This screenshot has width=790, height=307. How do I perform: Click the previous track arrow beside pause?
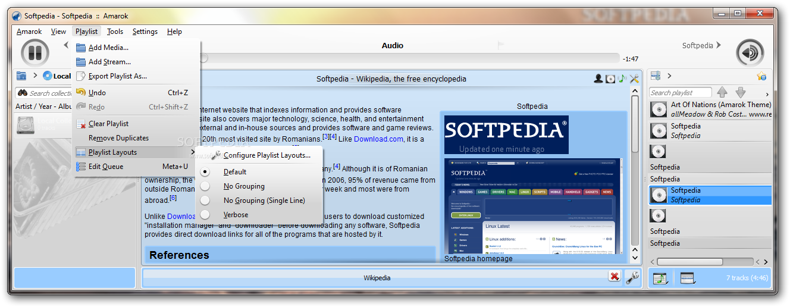[x=65, y=45]
